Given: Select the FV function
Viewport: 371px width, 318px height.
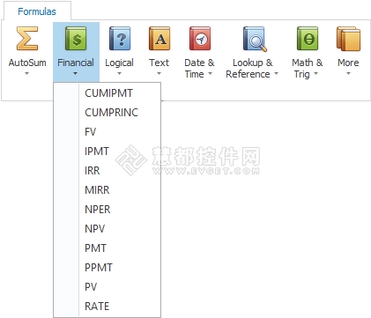Looking at the screenshot, I should click(107, 132).
